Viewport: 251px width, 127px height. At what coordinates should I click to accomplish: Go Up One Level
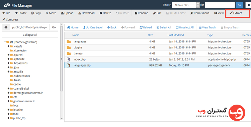(x=93, y=27)
